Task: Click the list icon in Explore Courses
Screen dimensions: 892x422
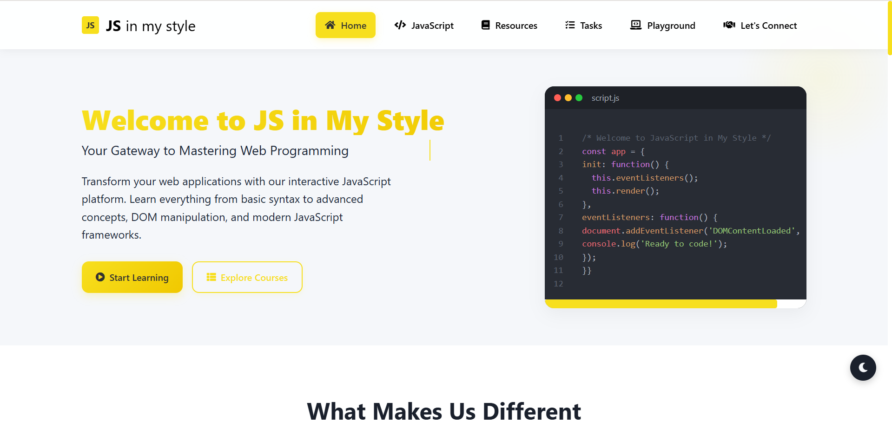Action: (211, 277)
